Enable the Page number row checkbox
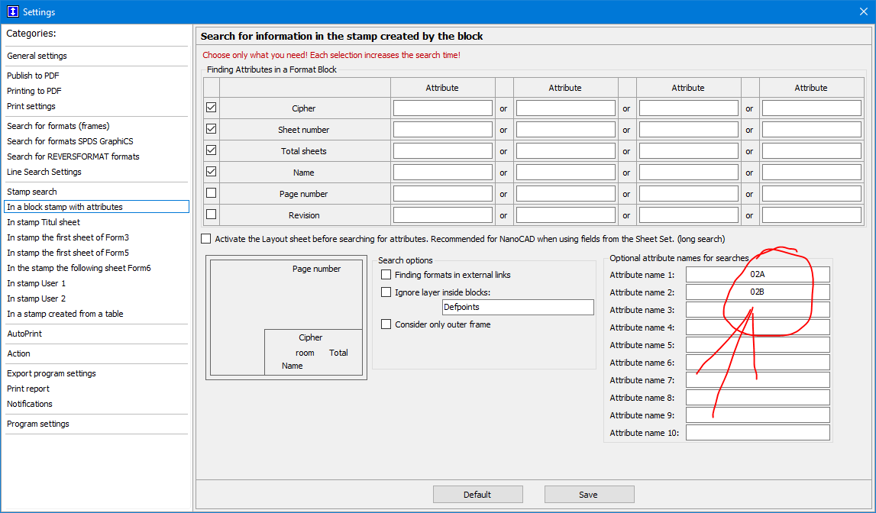This screenshot has width=876, height=513. [212, 192]
